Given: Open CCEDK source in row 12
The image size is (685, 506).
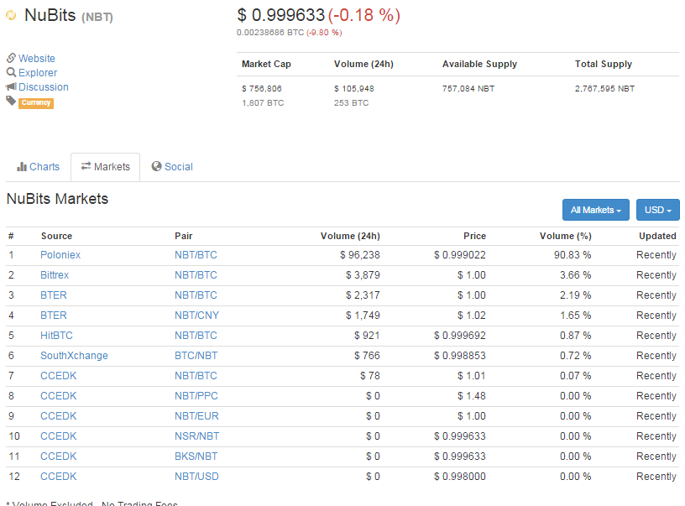Looking at the screenshot, I should pos(58,476).
